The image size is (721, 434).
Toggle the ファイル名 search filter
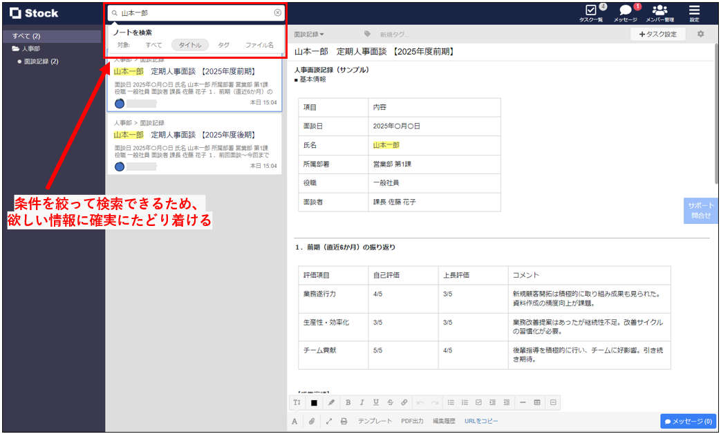click(261, 45)
